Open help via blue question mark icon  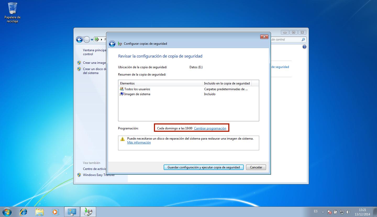coord(304,47)
